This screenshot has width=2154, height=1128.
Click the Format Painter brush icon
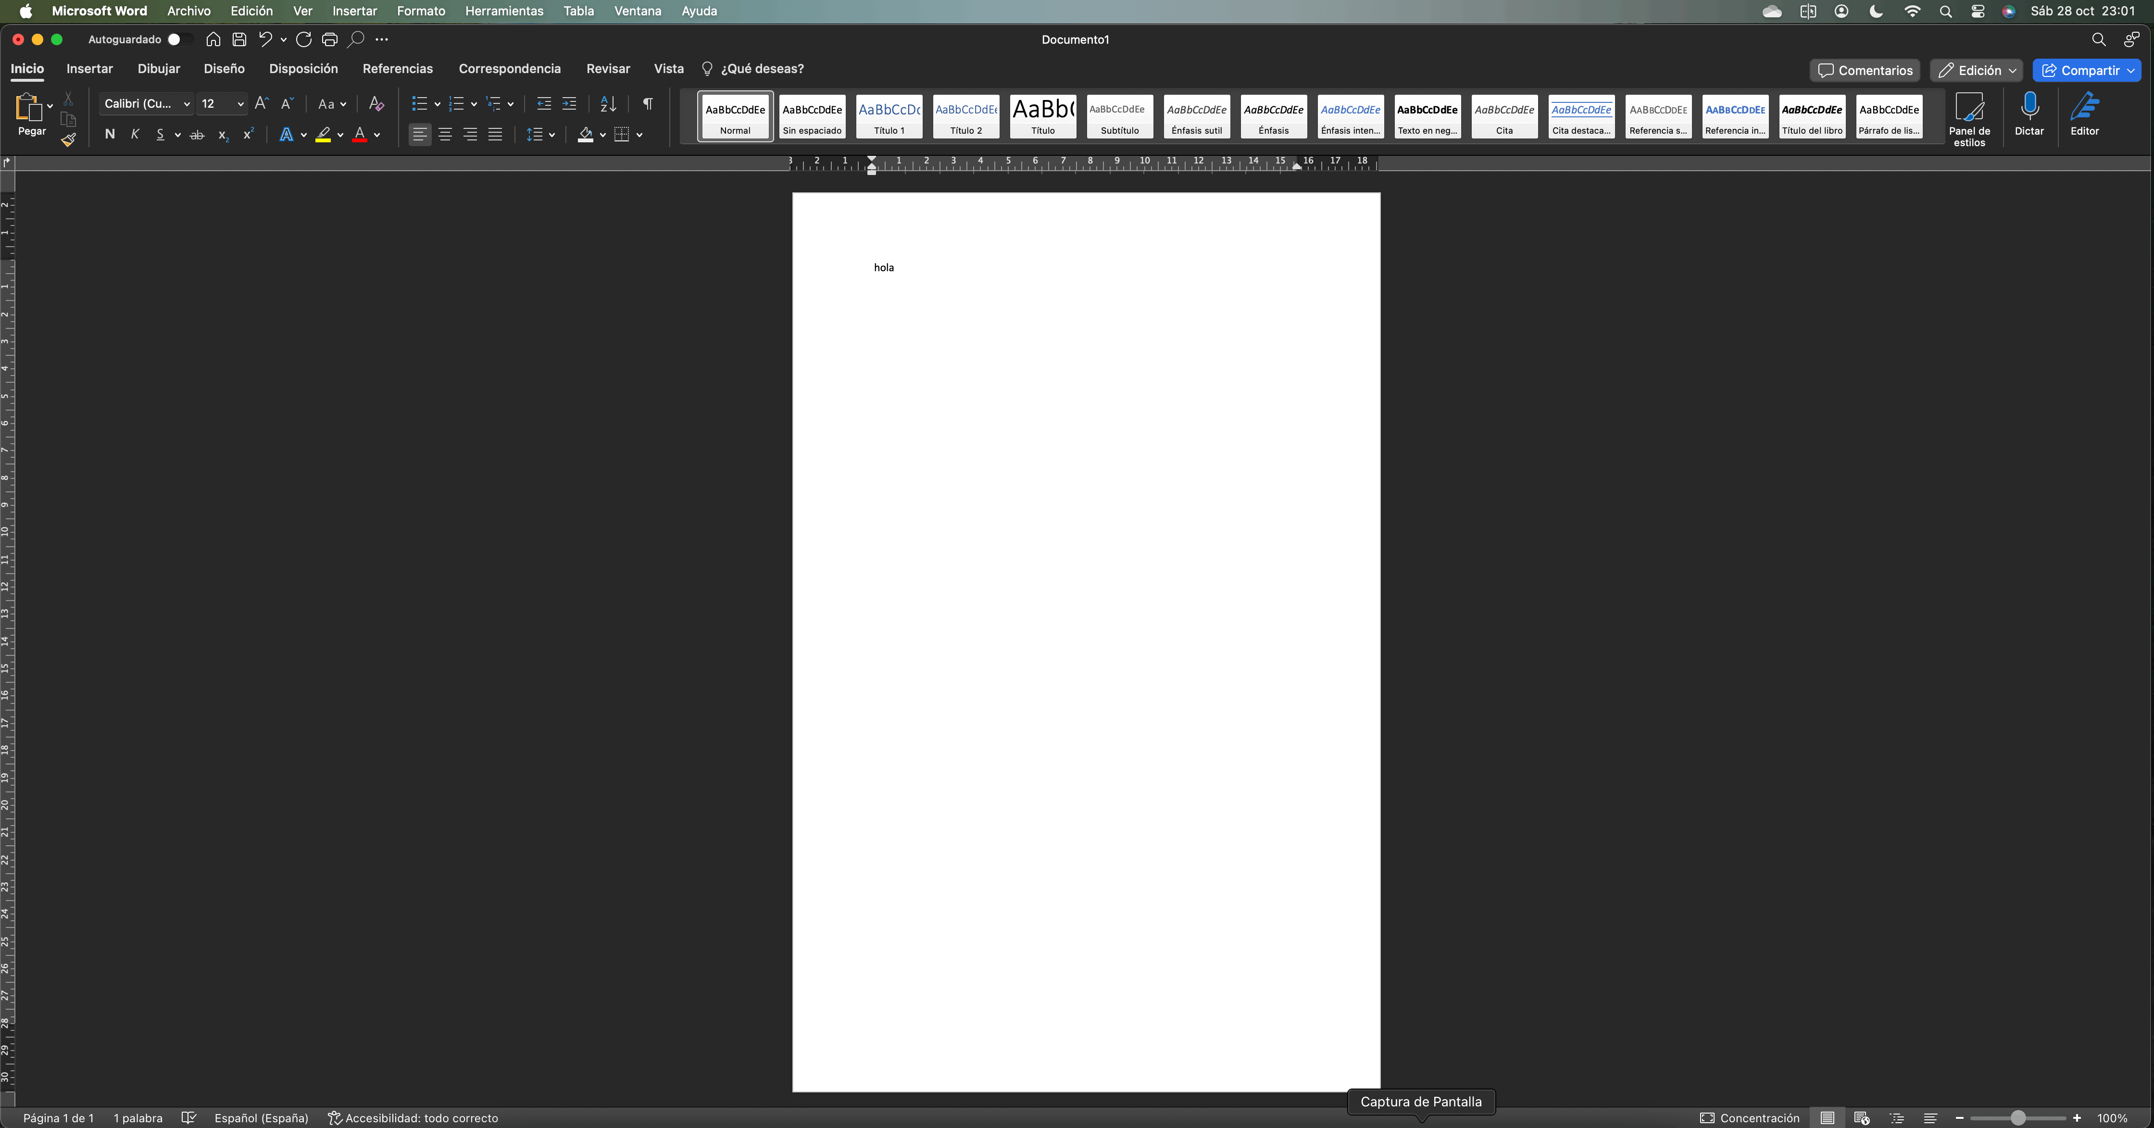coord(69,140)
